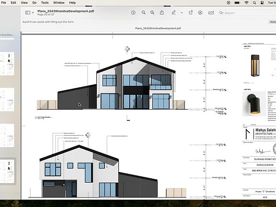276x207 pixels.
Task: Zoom in with the plus magnifier icon
Action: tap(152, 12)
